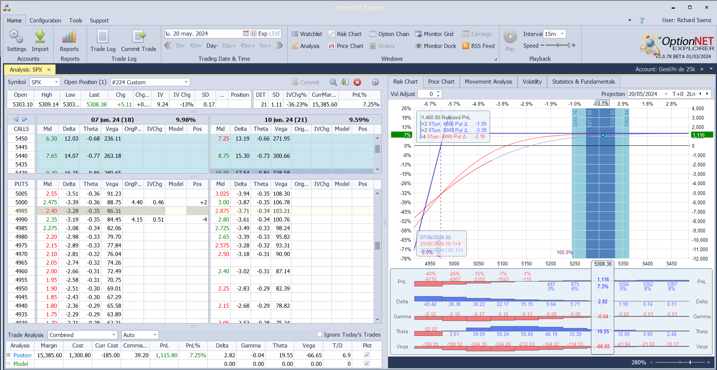The width and height of the screenshot is (717, 370).
Task: Click the Day+ navigation button
Action: (x=229, y=46)
